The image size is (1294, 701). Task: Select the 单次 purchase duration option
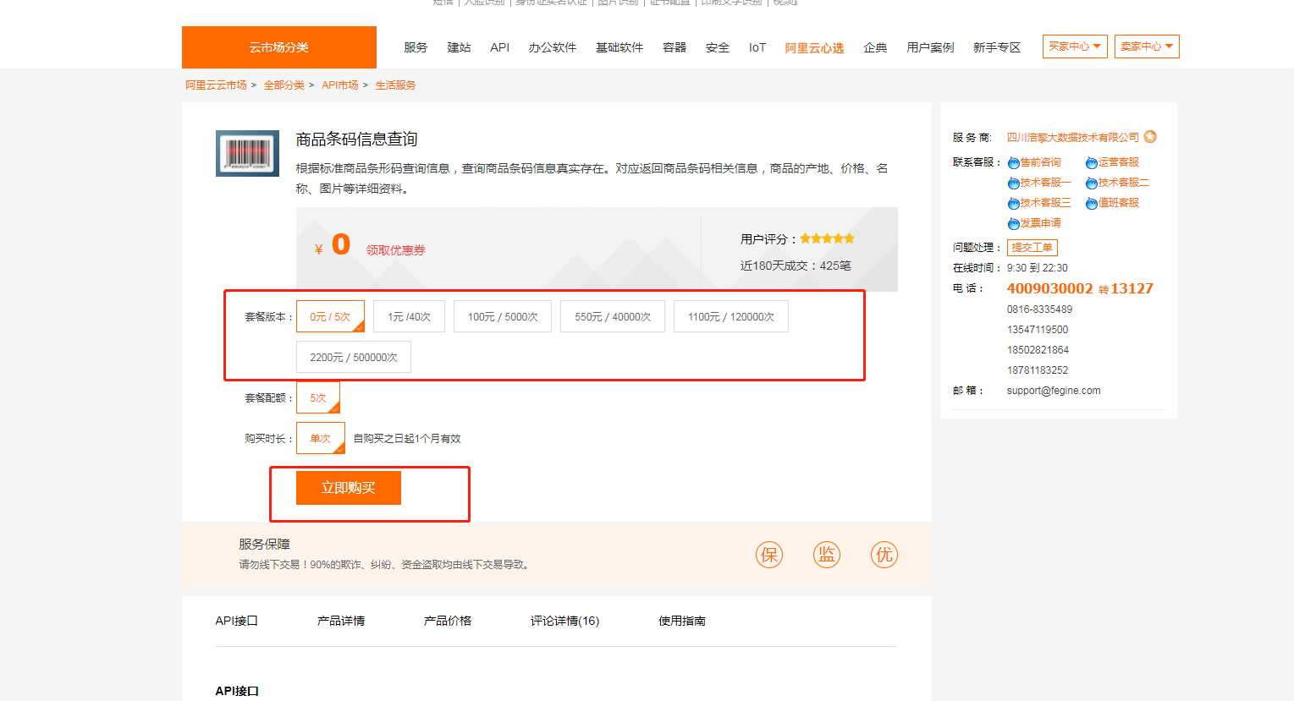click(x=321, y=438)
